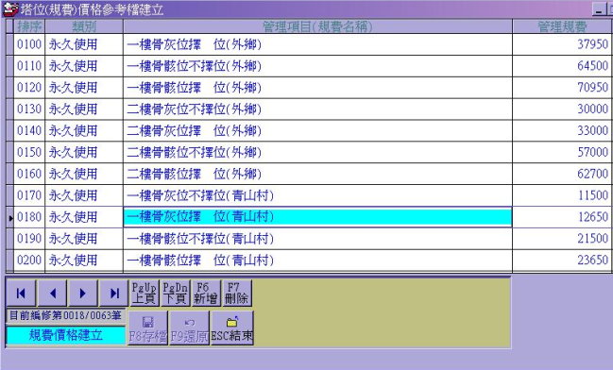Select item 二樓骨灰位擇 位(外鄉)

[x=317, y=131]
